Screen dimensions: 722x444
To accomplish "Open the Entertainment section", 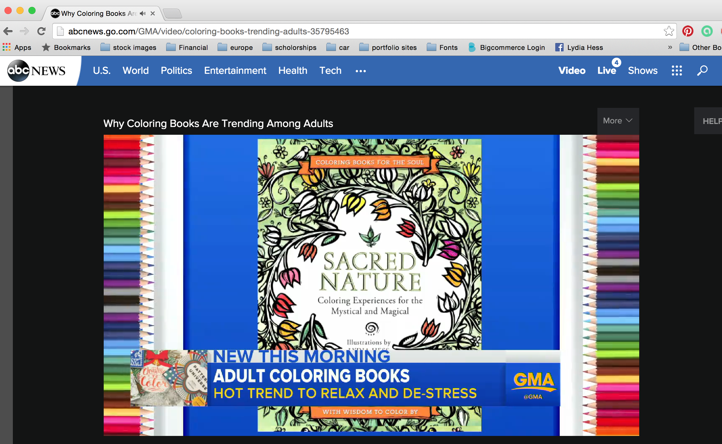I will point(235,71).
